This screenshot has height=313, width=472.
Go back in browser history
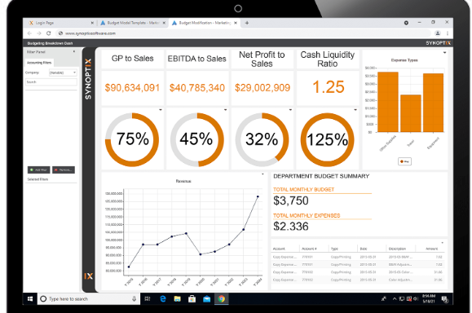29,33
